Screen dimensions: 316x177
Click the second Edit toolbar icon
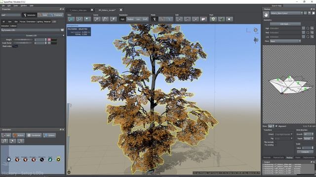(x=187, y=19)
